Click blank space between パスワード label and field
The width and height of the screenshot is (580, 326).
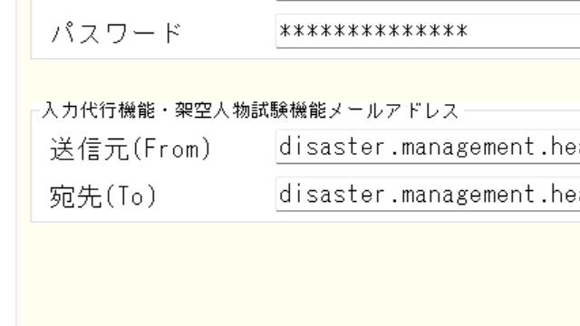[x=229, y=33]
